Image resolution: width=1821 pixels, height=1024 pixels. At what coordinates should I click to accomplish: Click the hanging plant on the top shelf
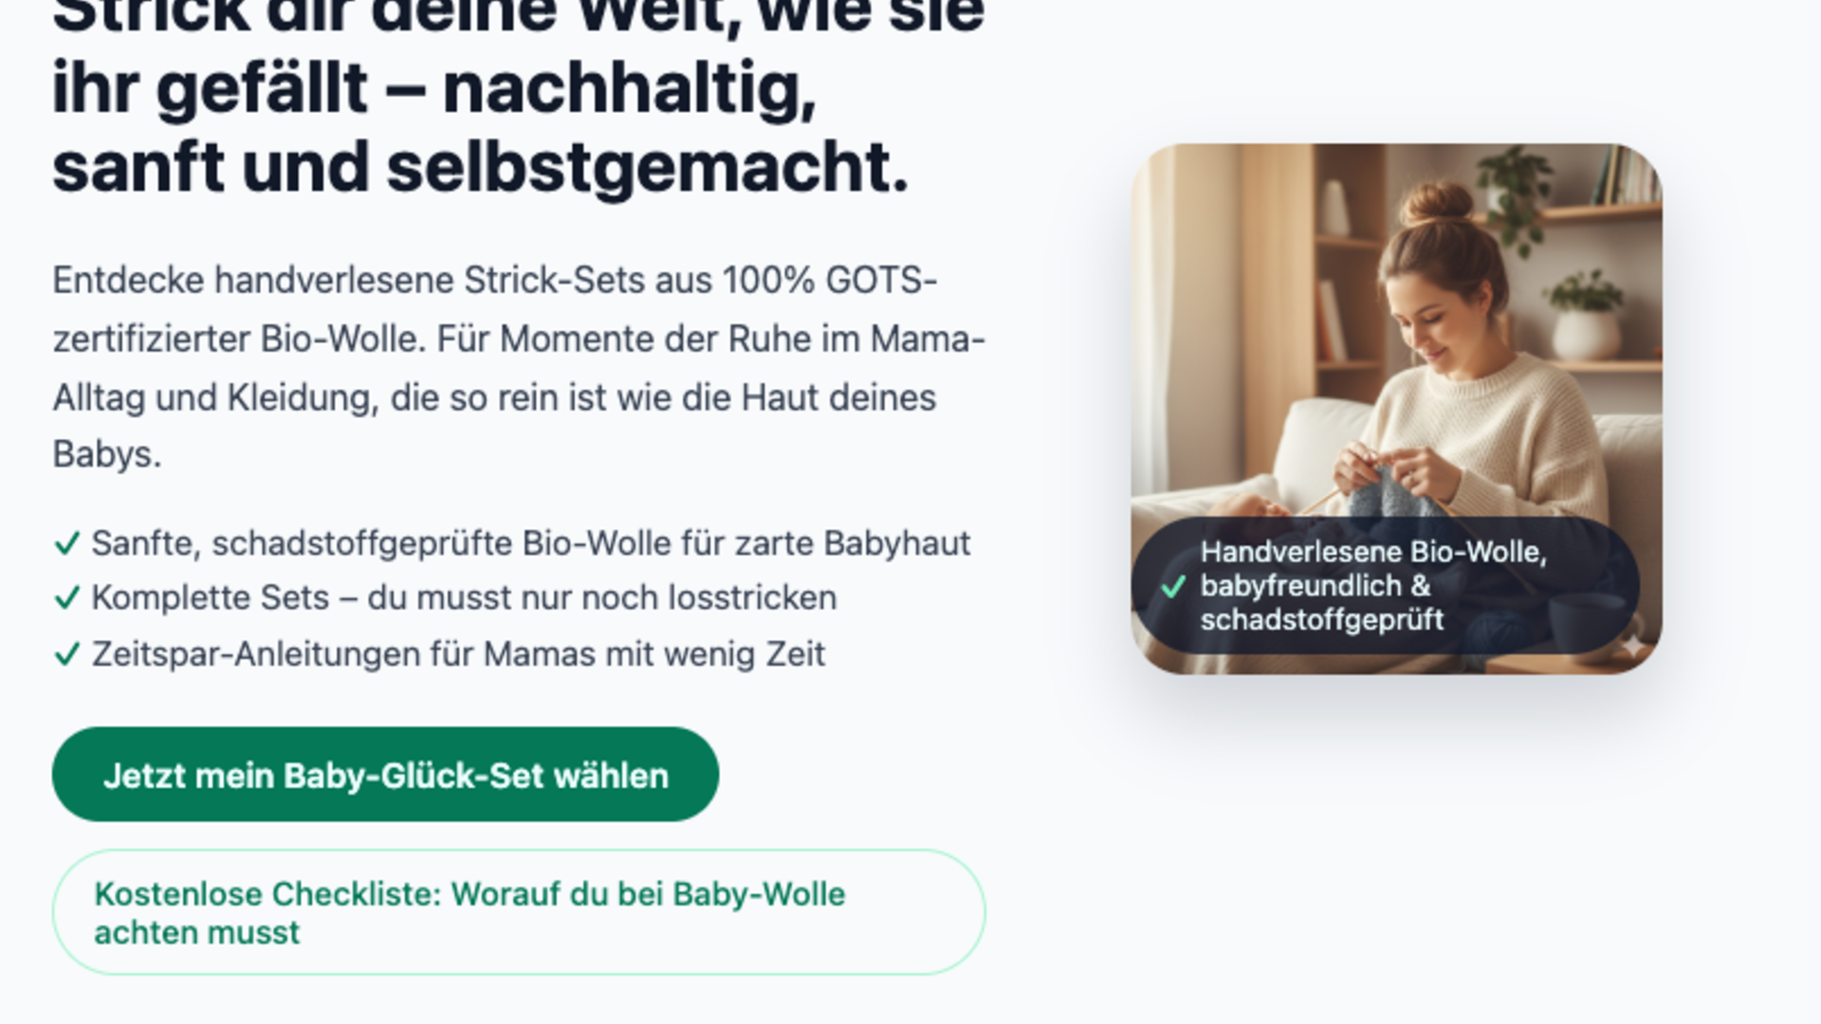[x=1514, y=196]
